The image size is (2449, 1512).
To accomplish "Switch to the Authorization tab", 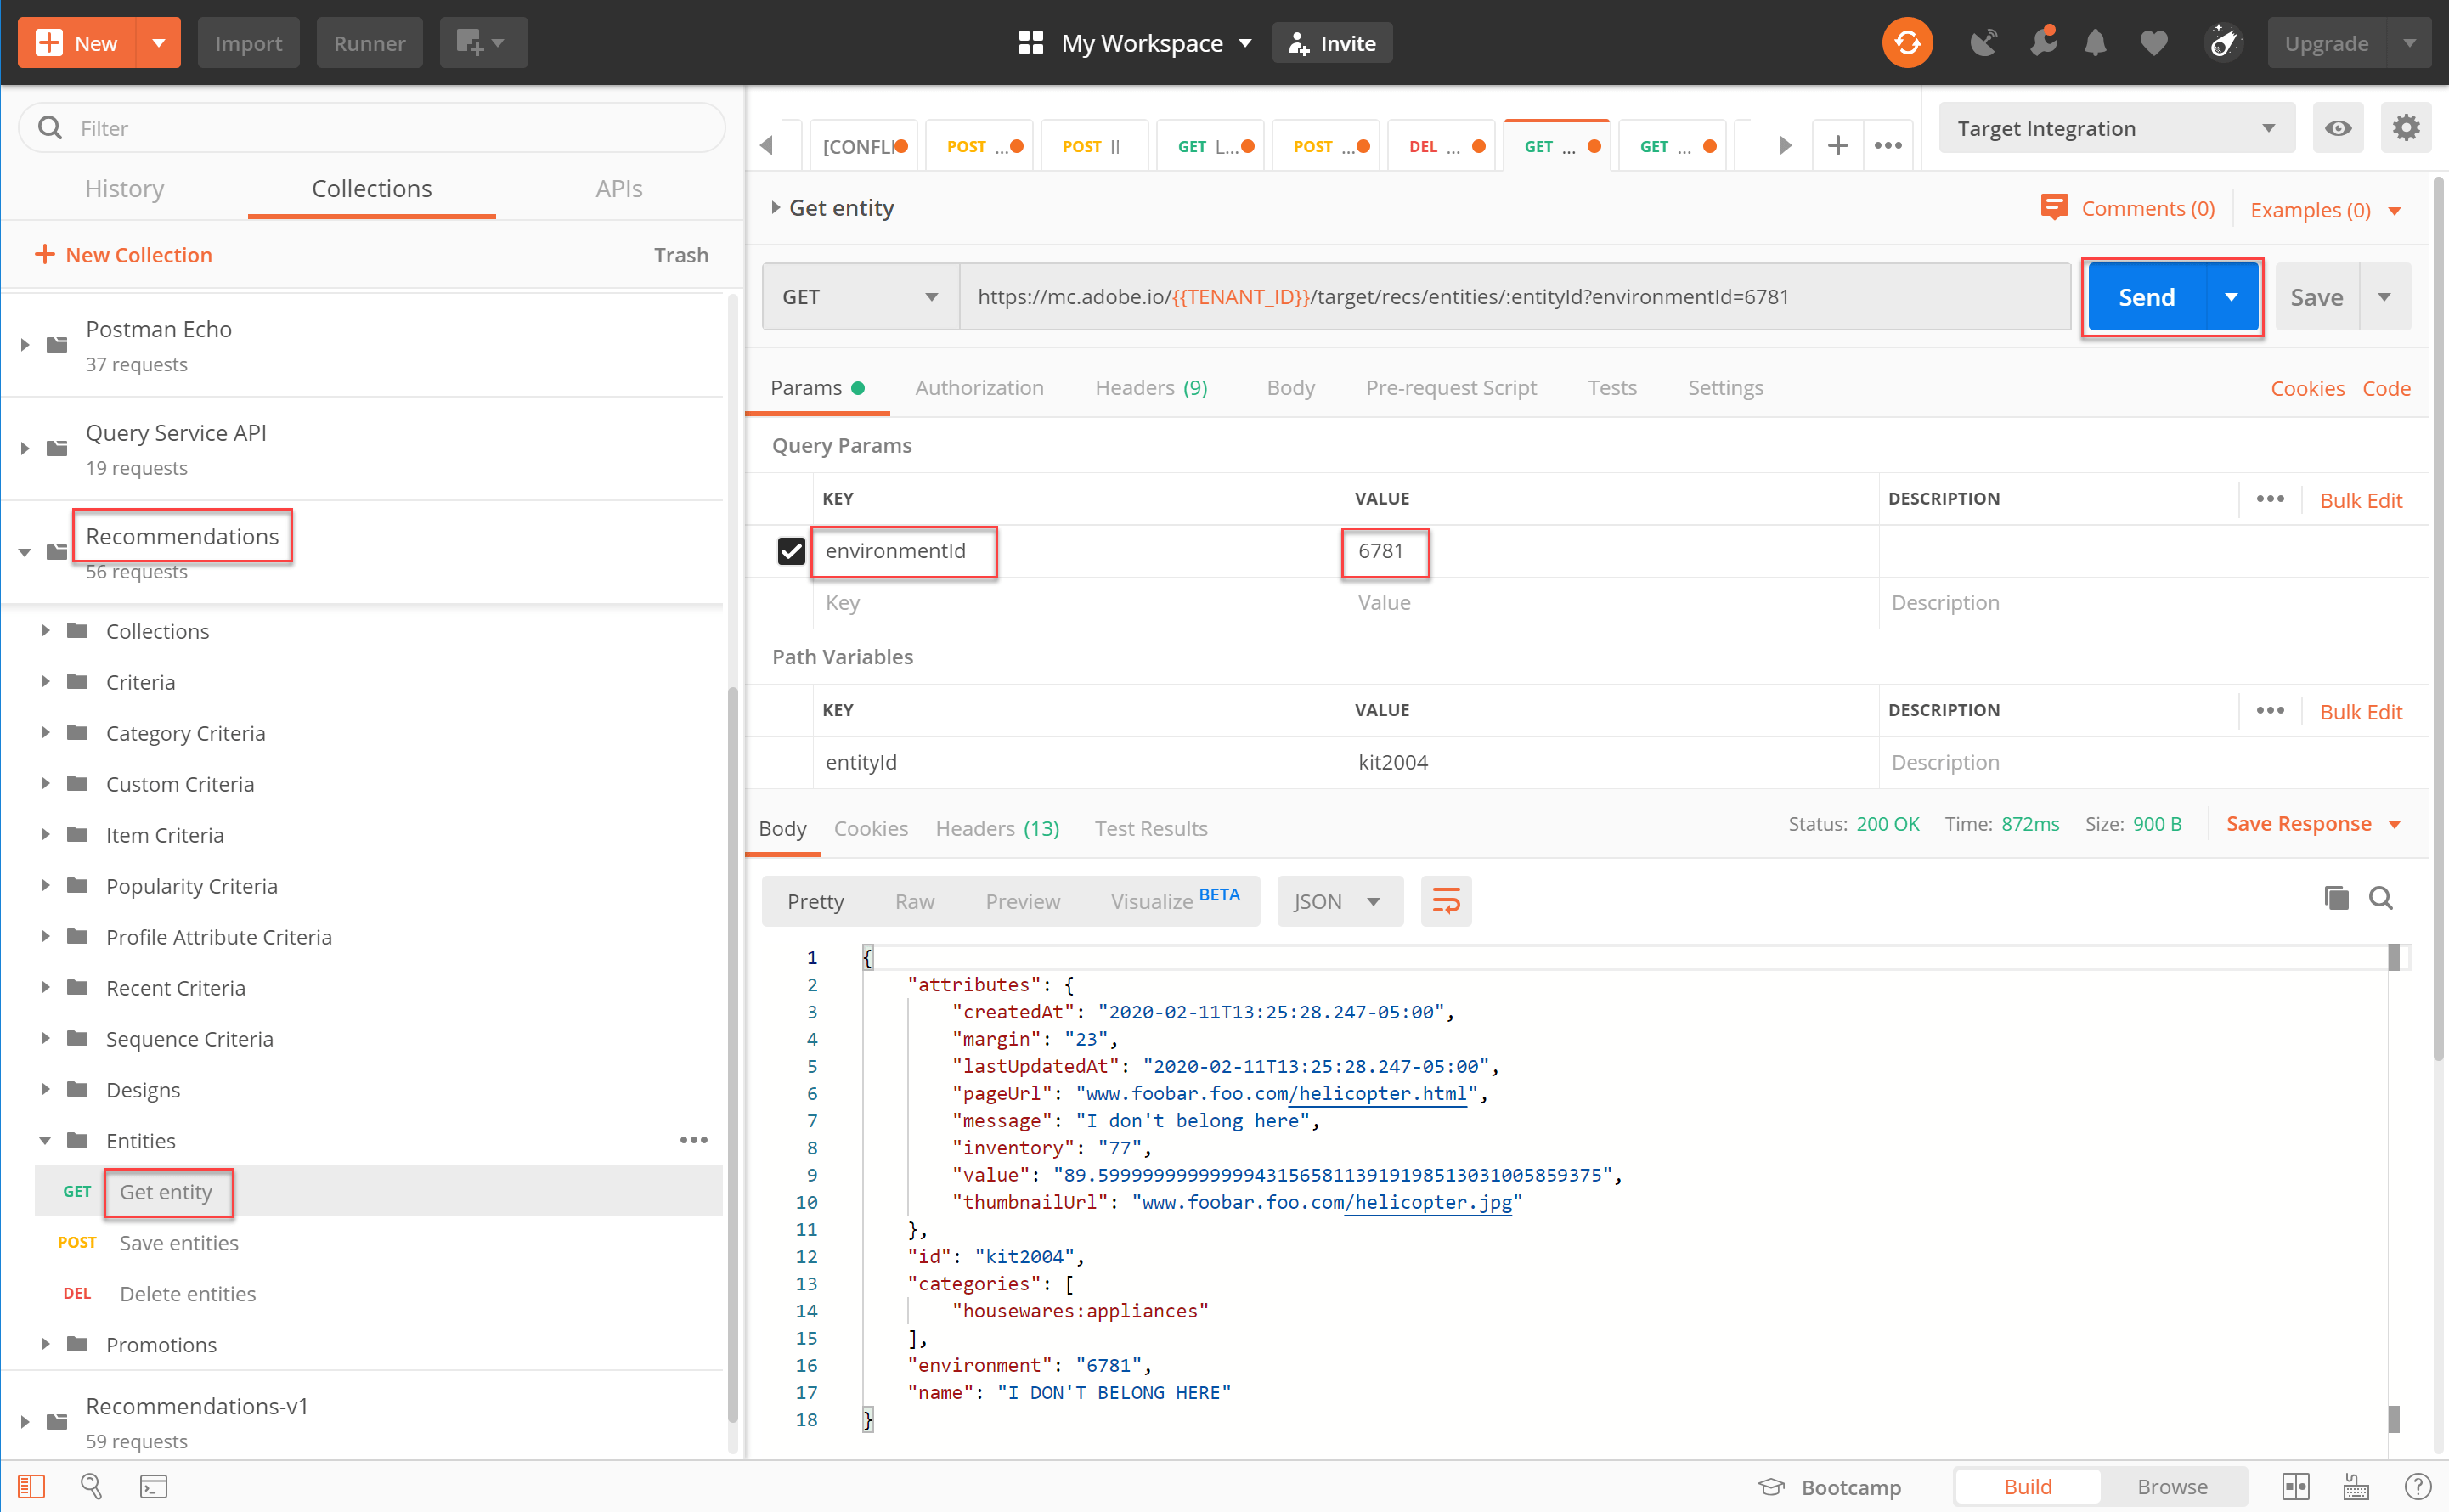I will [x=979, y=387].
